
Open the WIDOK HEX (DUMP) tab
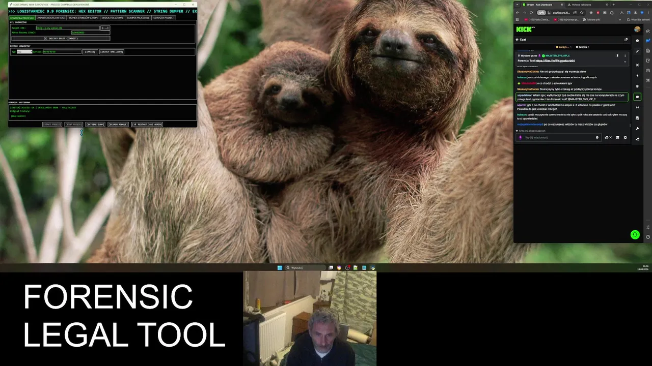point(113,18)
